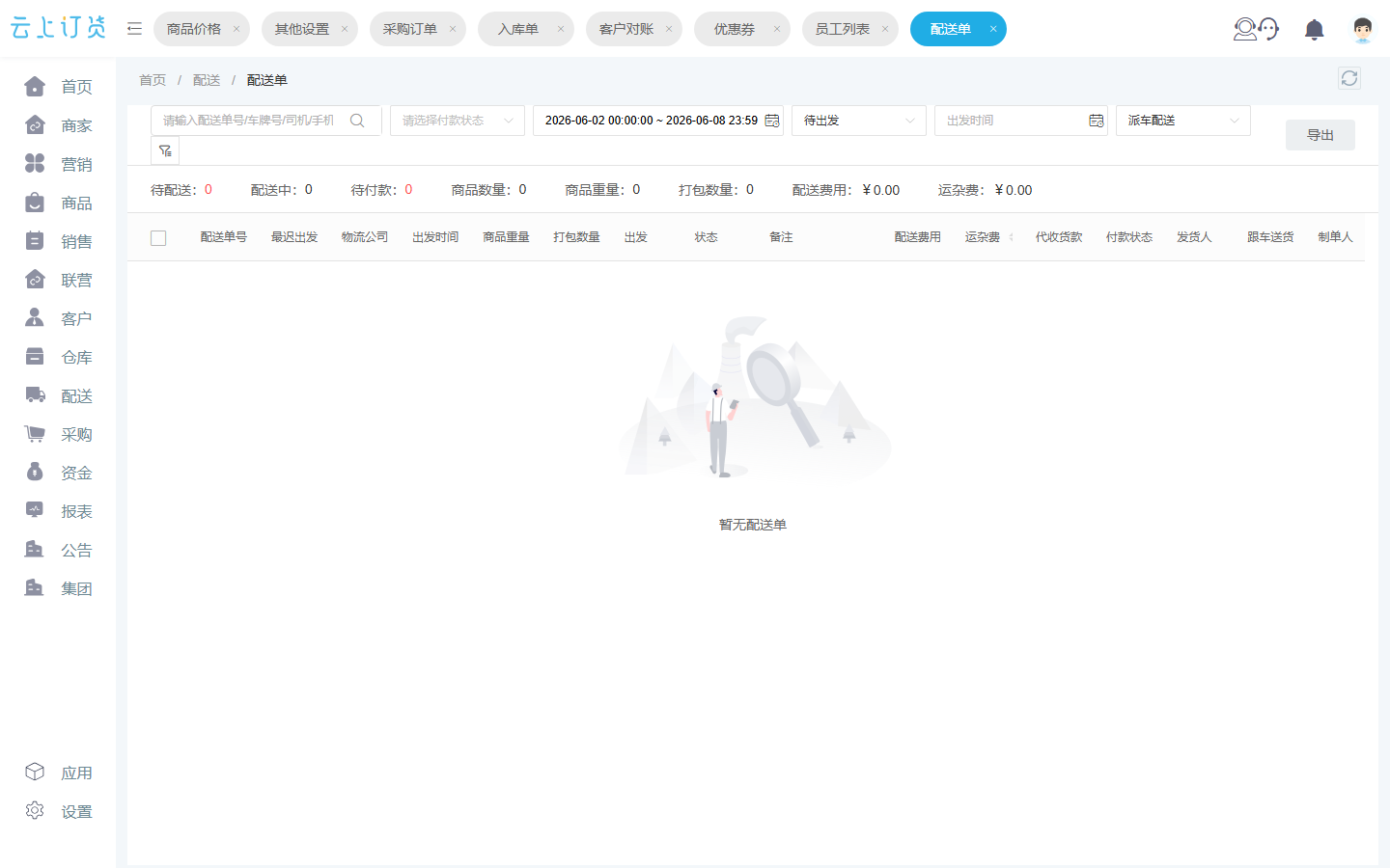Select the 仓库 warehouse icon
This screenshot has height=868, width=1390.
click(x=35, y=357)
